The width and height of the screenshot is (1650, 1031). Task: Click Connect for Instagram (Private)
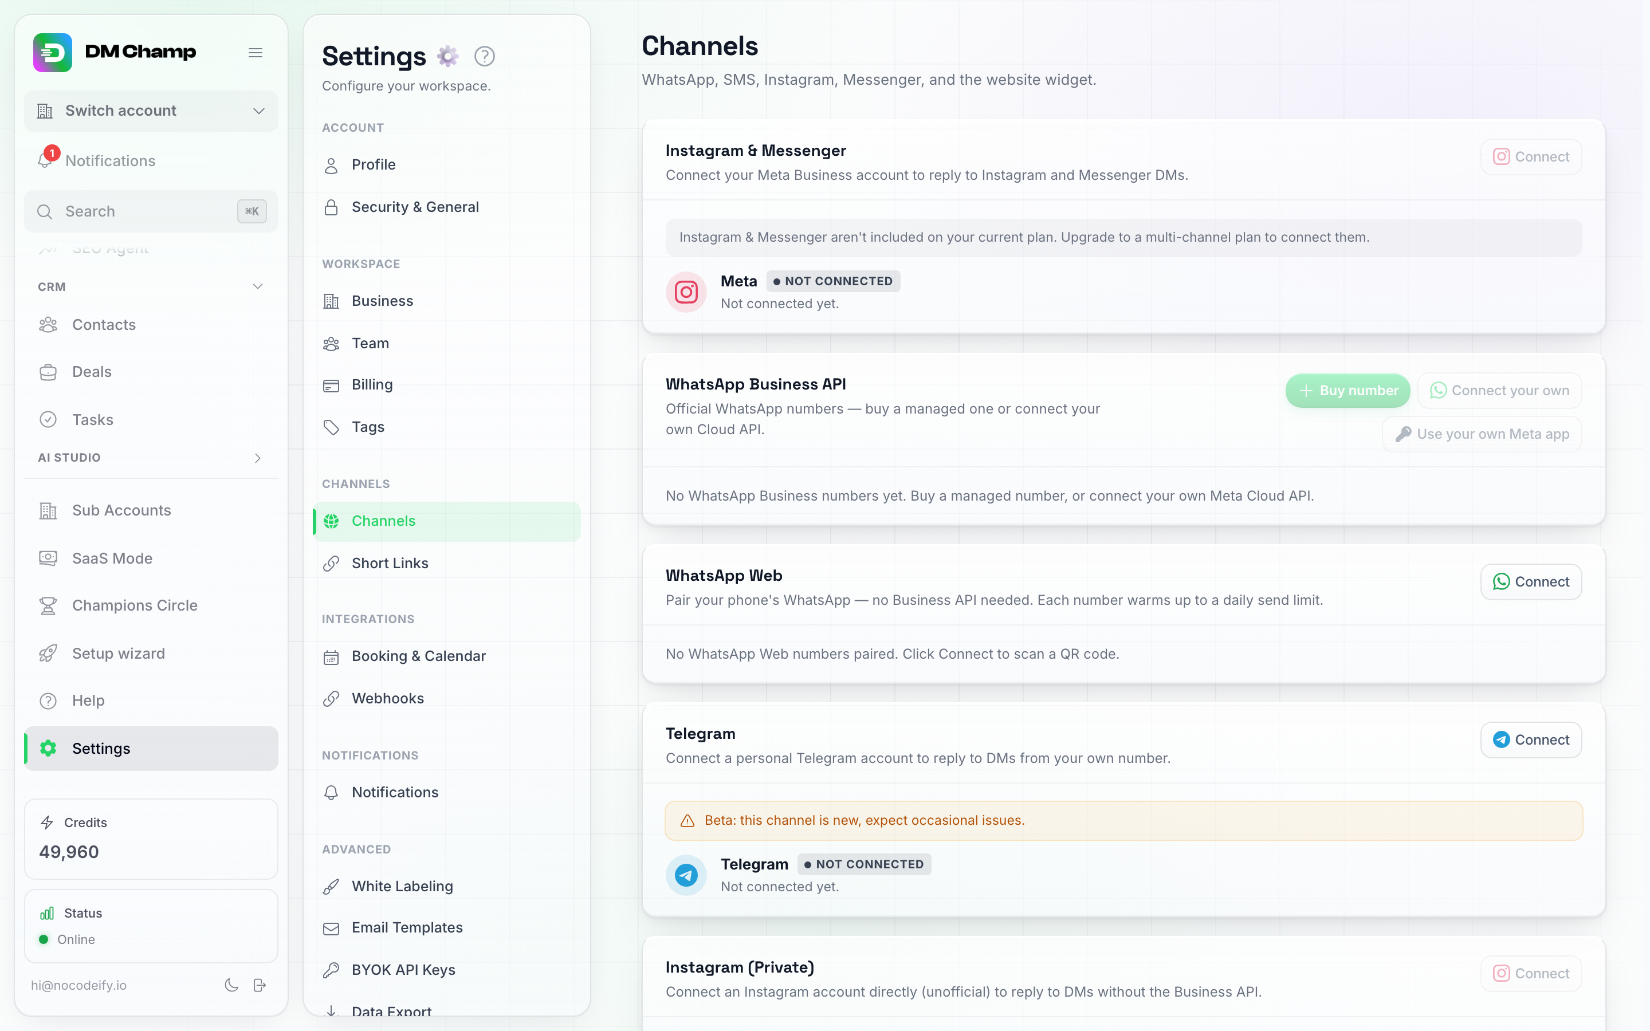1531,974
